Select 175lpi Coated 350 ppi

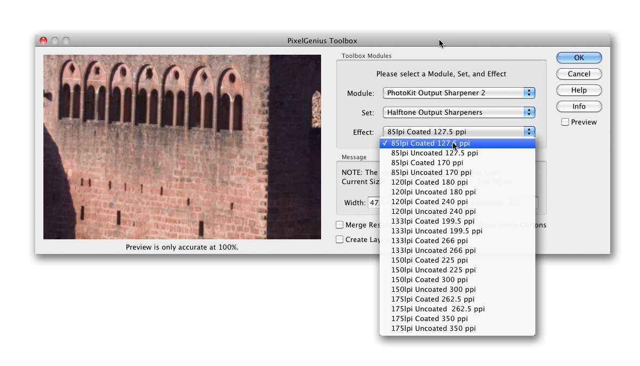pos(457,319)
